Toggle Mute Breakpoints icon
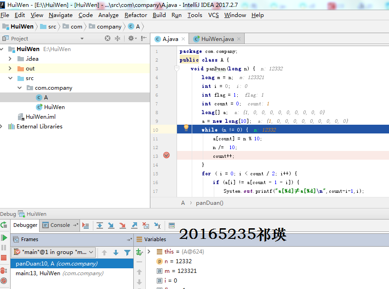The image size is (389, 289). tap(4, 281)
